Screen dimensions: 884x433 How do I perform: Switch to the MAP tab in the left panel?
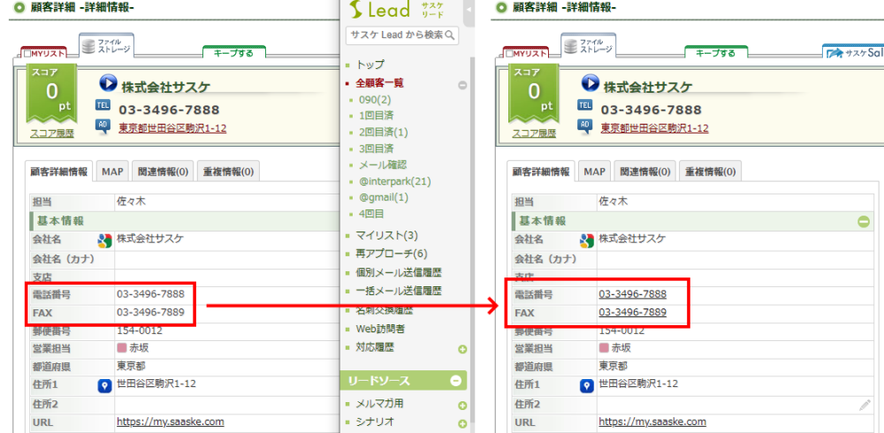tap(112, 171)
